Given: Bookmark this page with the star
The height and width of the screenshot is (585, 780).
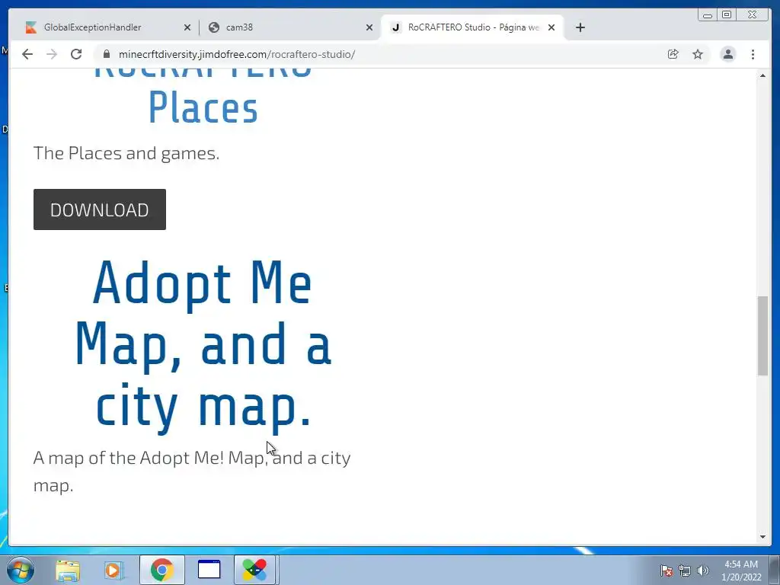Looking at the screenshot, I should click(x=698, y=54).
